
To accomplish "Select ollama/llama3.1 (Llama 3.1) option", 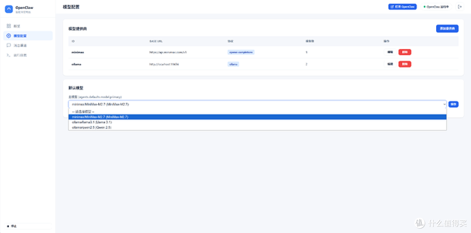I will click(x=257, y=122).
